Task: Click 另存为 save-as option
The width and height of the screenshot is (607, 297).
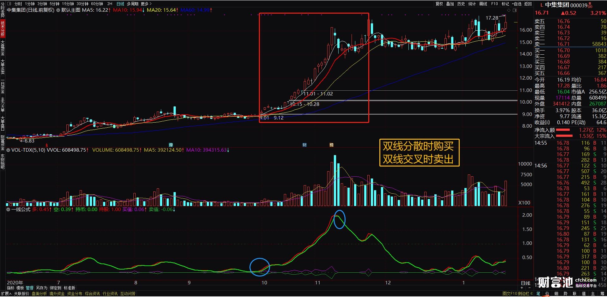Action: point(41,288)
